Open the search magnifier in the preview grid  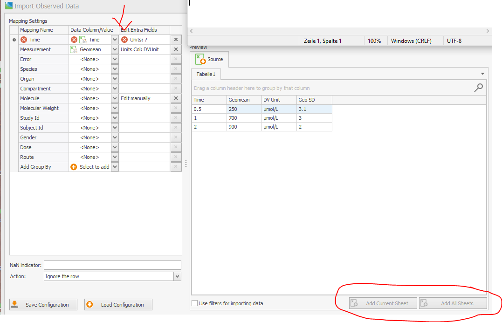coord(479,88)
